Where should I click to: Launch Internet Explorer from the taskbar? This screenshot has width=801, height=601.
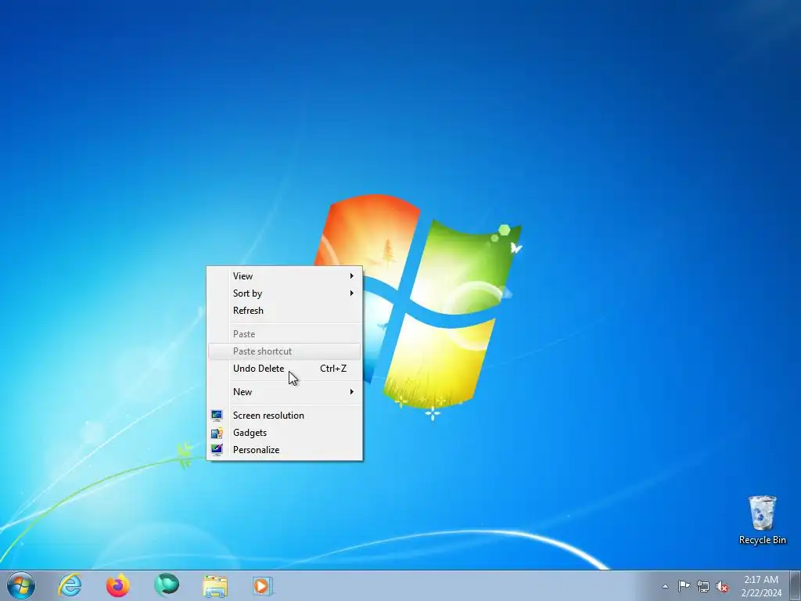coord(70,585)
